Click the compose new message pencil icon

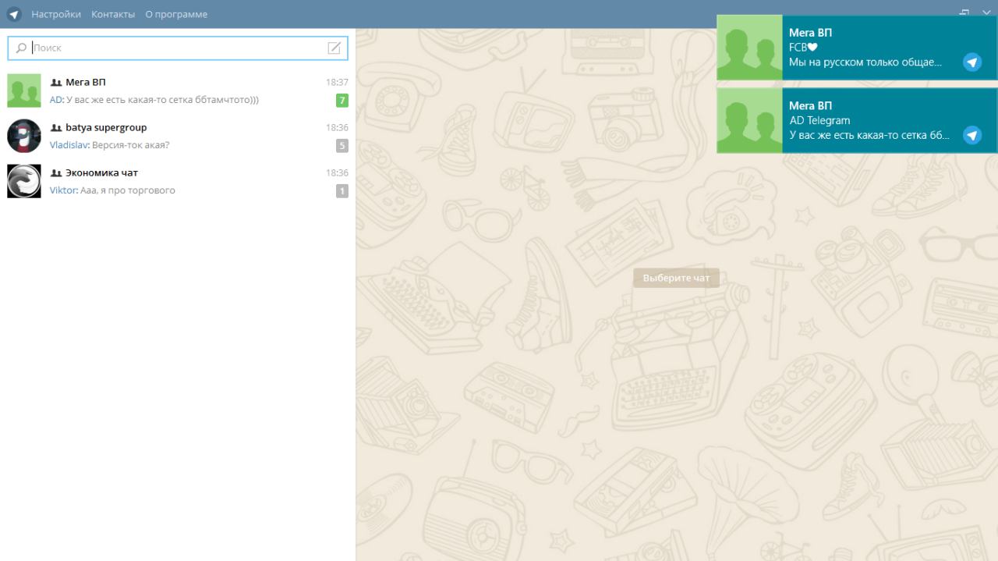pos(334,48)
